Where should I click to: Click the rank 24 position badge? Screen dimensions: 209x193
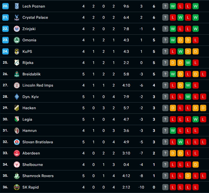pos(6,51)
